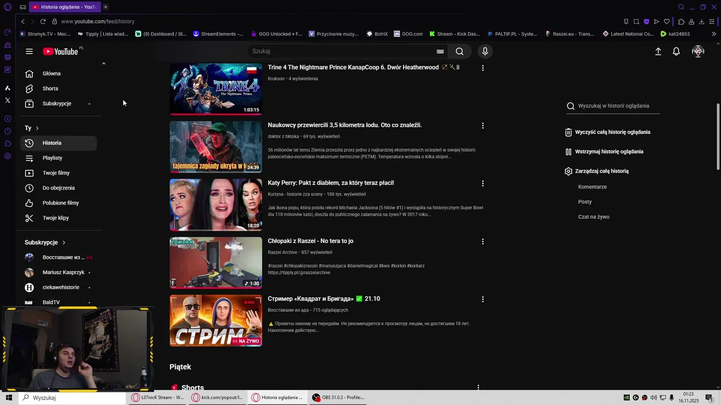
Task: Open Do obejrzenia watch-later list
Action: pos(59,188)
